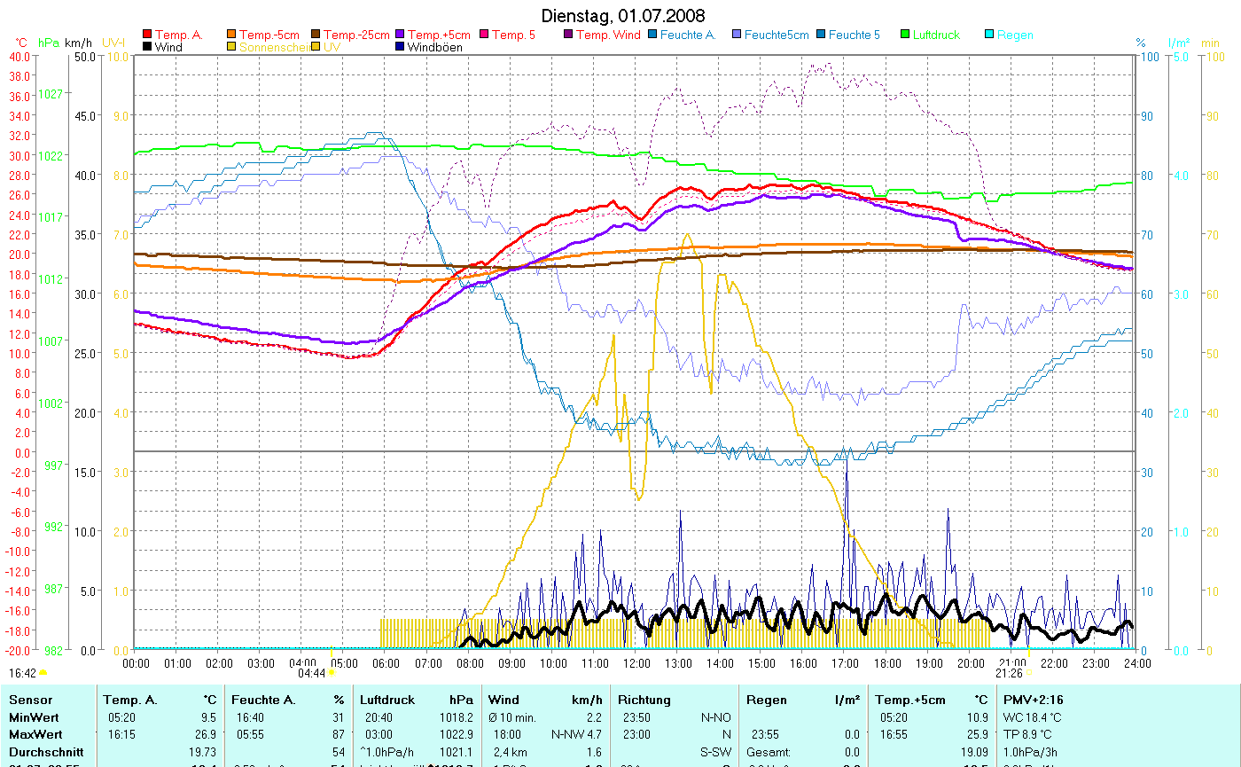This screenshot has width=1241, height=767.
Task: Click the sun icon next to 16:42
Action: coord(43,673)
